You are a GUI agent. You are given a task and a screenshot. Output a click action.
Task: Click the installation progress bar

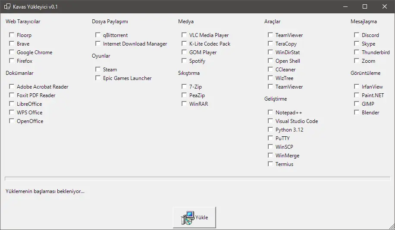point(197,178)
